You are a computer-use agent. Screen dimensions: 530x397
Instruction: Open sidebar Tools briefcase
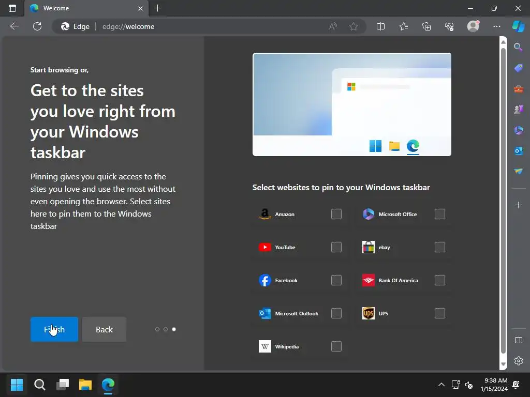click(x=518, y=89)
